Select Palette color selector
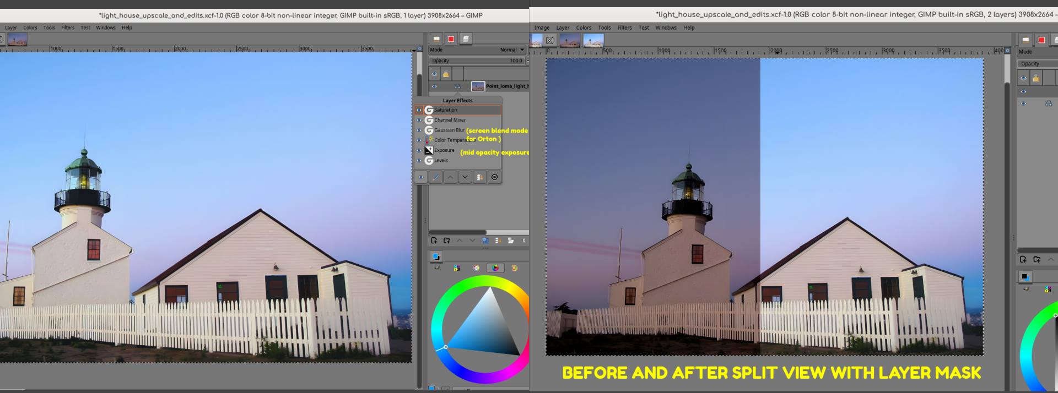This screenshot has width=1058, height=393. [515, 269]
